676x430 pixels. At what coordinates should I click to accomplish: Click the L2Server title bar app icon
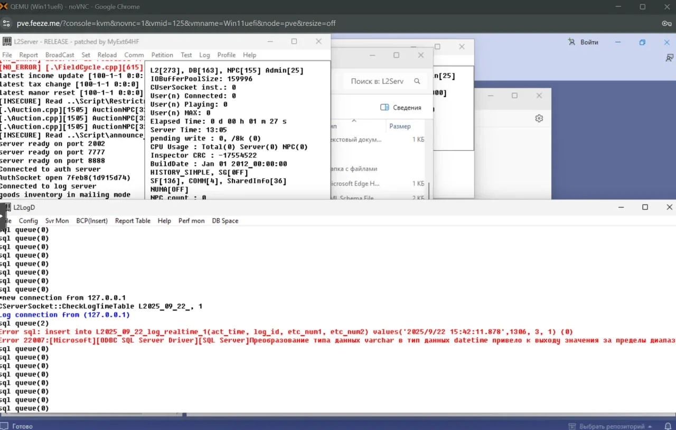tap(7, 41)
